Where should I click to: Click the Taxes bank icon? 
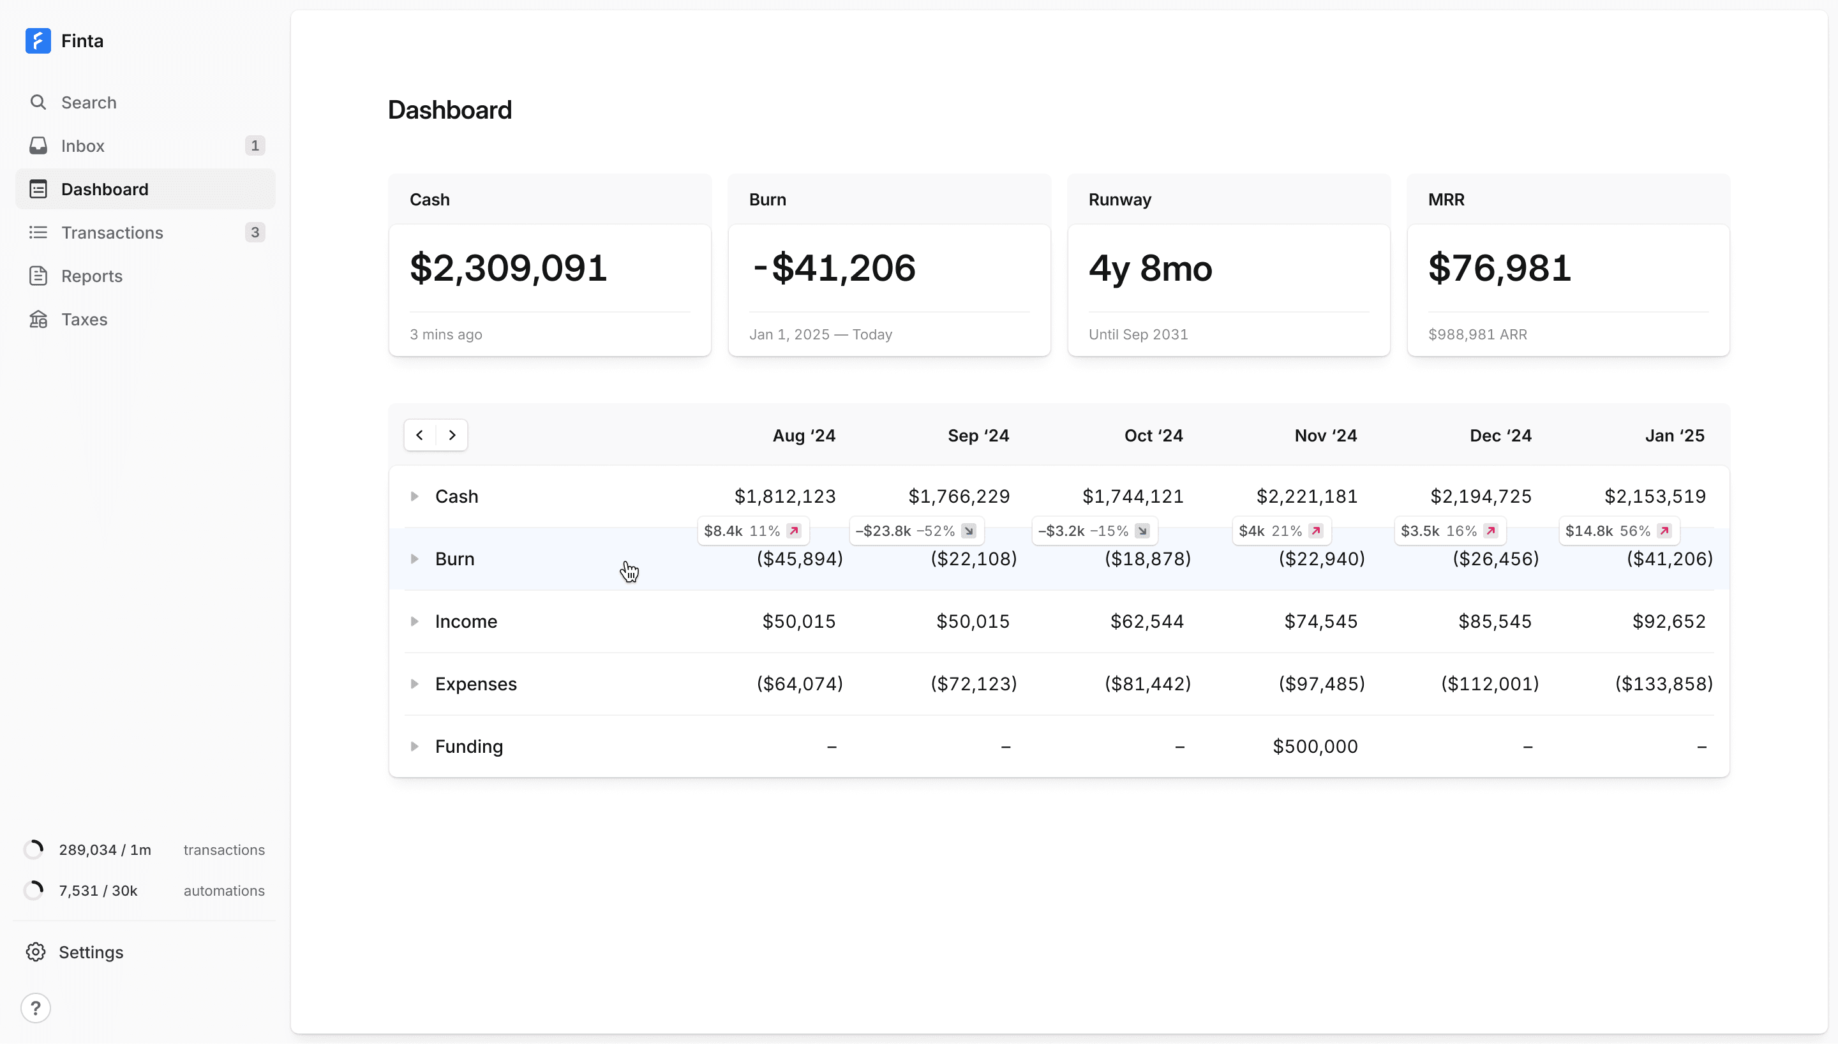[38, 320]
